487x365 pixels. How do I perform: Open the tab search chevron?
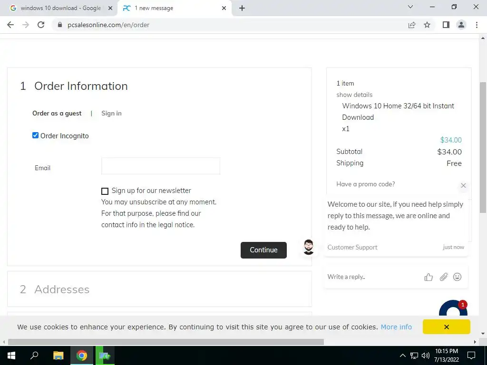click(410, 7)
